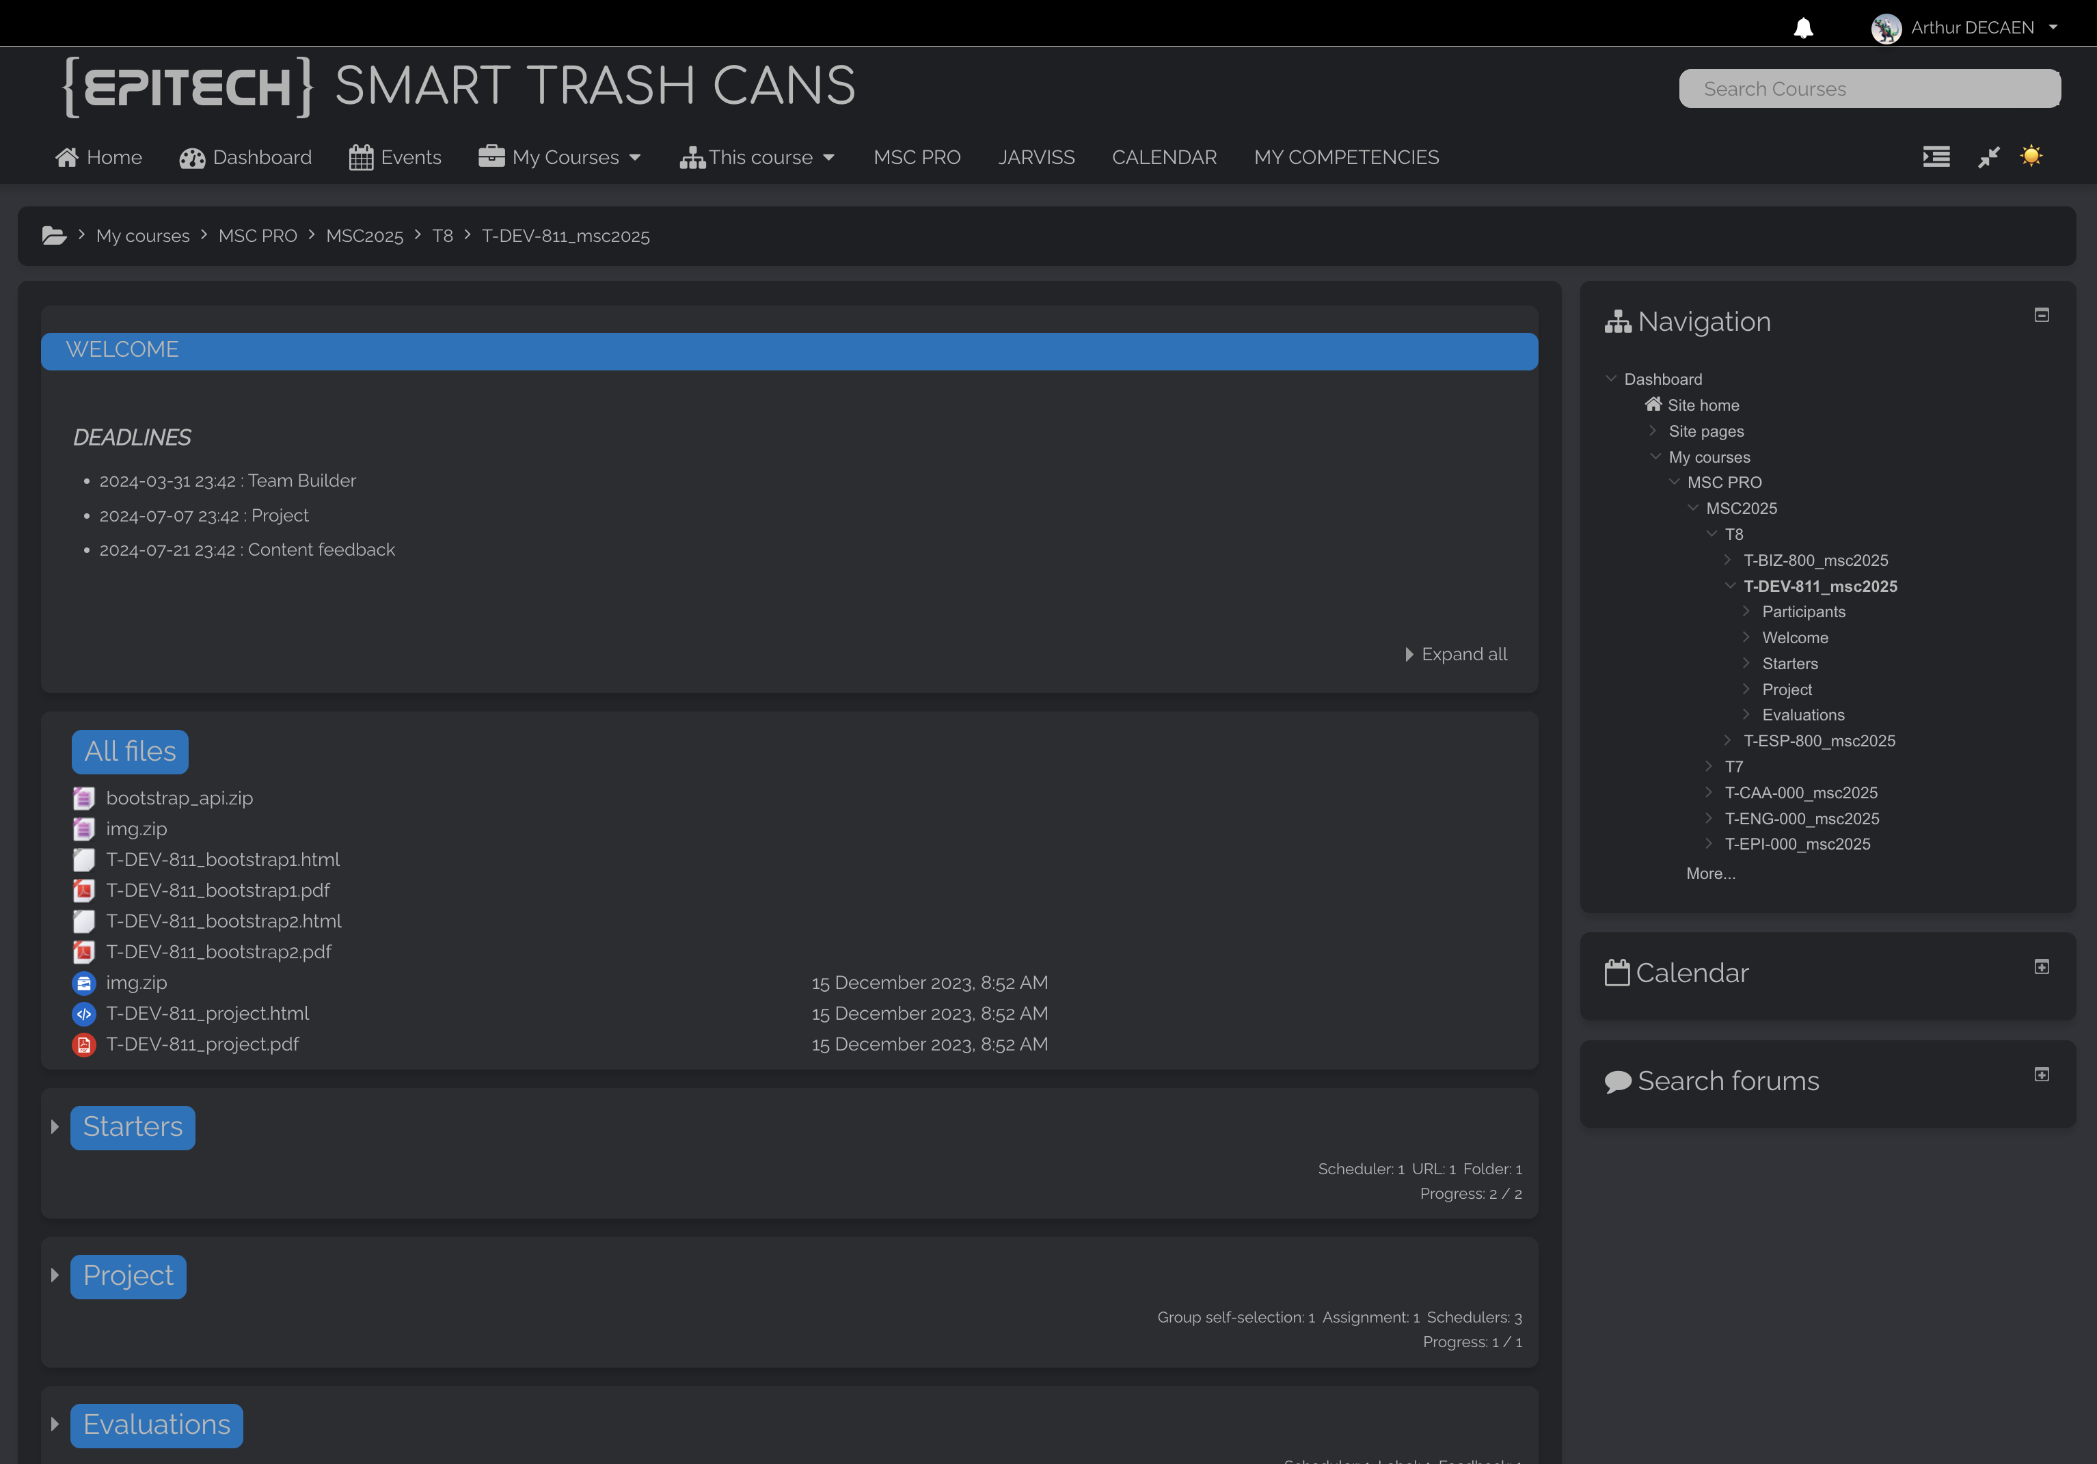Screen dimensions: 2097x1464
Task: Click the breadcrumb open folder icon
Action: [54, 236]
